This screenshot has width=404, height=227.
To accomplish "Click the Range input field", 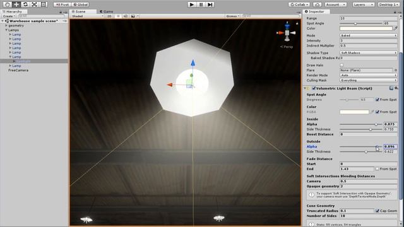I will [x=369, y=18].
